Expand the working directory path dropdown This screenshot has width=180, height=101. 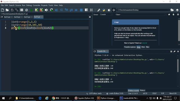point(169,10)
